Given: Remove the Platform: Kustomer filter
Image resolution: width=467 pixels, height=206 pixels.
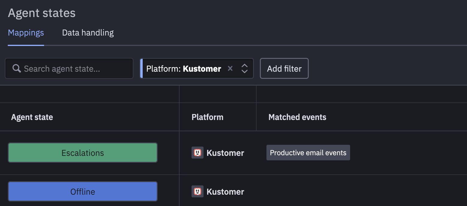Looking at the screenshot, I should 230,68.
